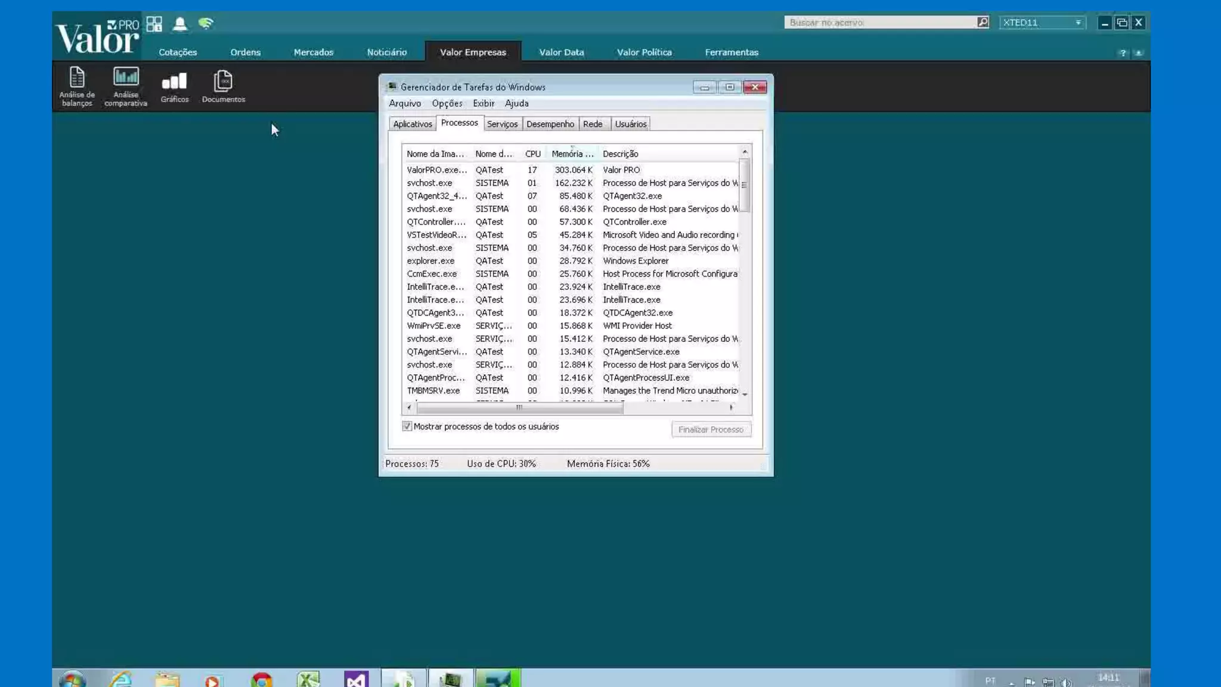This screenshot has width=1221, height=687.
Task: Expand the XTED11 dropdown
Action: pyautogui.click(x=1077, y=23)
